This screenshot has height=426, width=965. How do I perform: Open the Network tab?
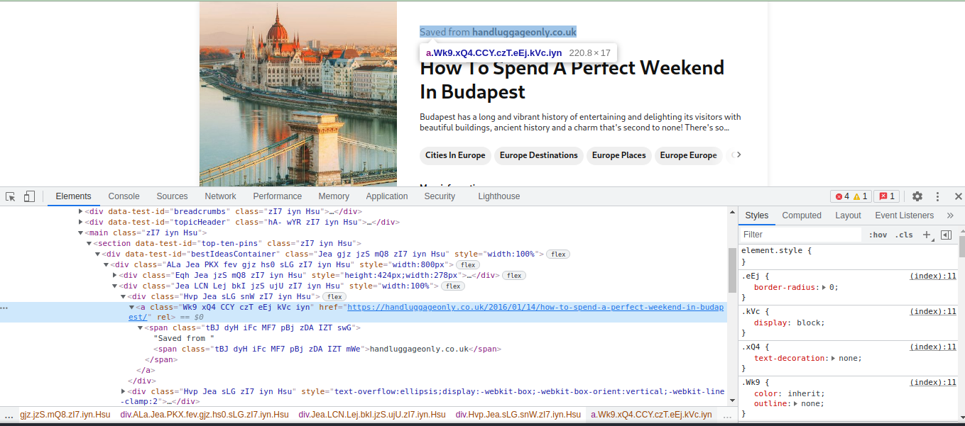point(220,196)
